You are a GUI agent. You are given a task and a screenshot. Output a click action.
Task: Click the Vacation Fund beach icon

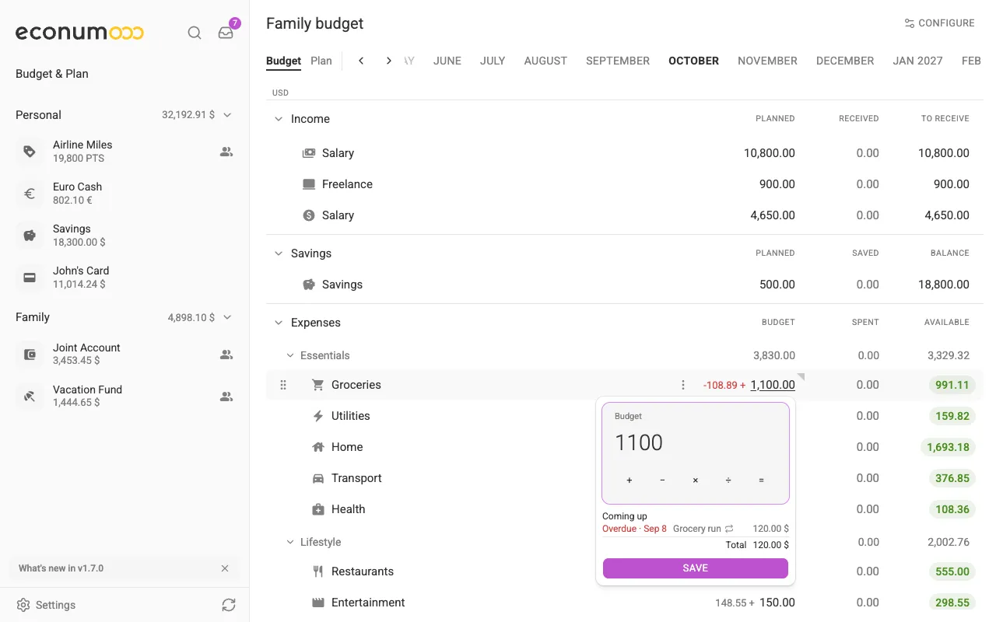click(30, 397)
